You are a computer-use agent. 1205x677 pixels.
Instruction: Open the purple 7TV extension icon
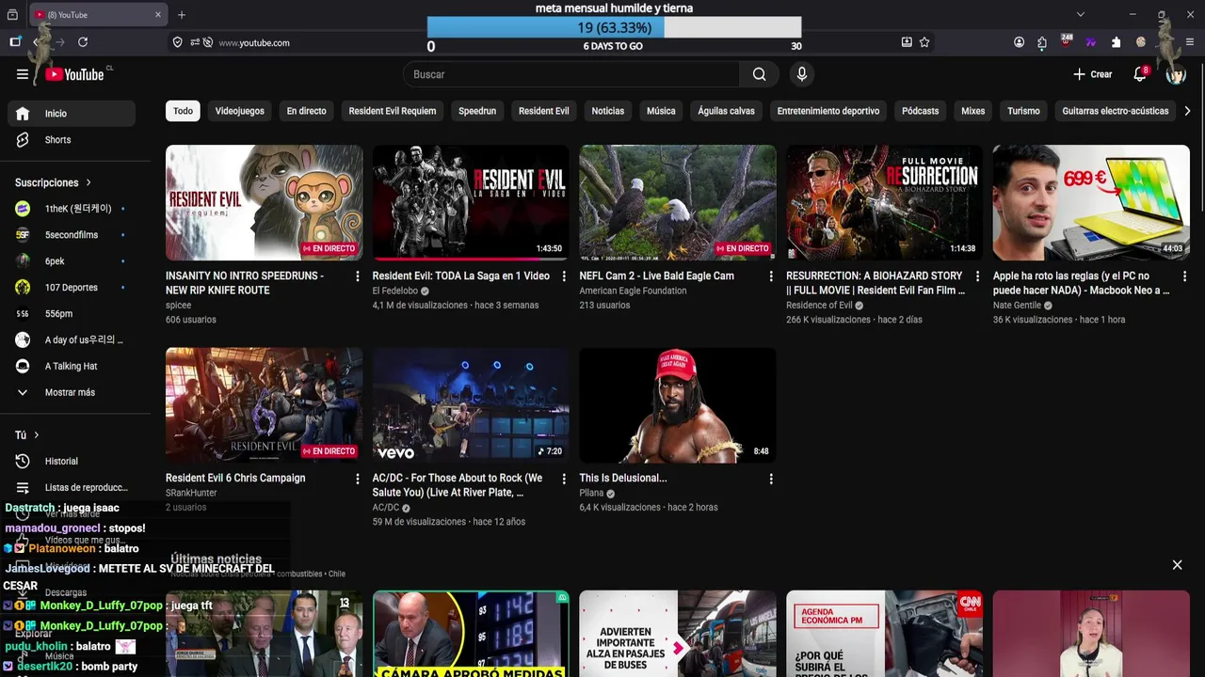(x=1091, y=42)
